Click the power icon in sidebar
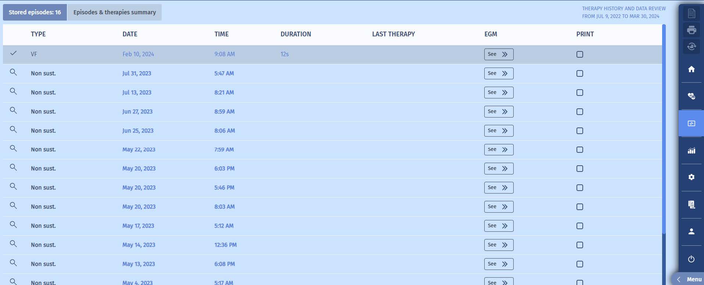Image resolution: width=704 pixels, height=285 pixels. click(691, 259)
